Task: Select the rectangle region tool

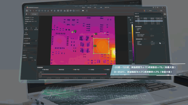Action: click(39, 11)
